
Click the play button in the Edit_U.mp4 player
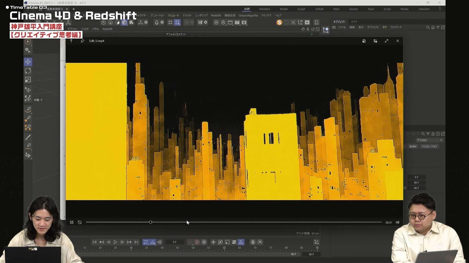[72, 222]
